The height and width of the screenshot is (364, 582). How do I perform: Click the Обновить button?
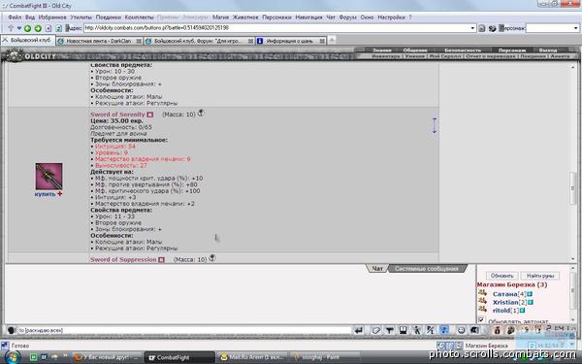pos(501,276)
